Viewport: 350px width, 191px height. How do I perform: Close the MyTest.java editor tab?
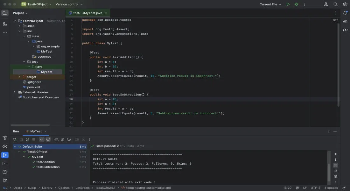click(x=106, y=13)
